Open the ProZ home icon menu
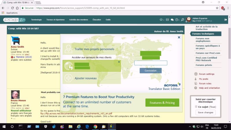 (162, 20)
